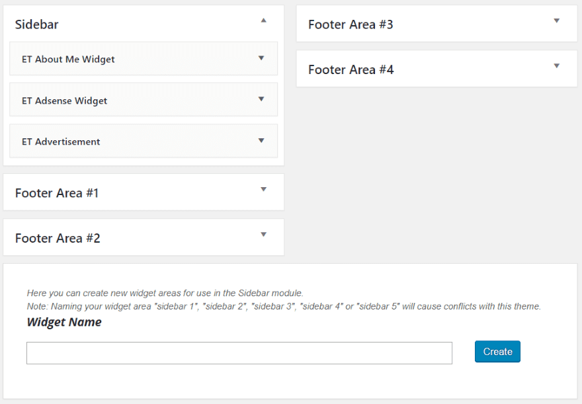Click the Footer Area #1 heading
Image resolution: width=582 pixels, height=404 pixels.
[57, 193]
